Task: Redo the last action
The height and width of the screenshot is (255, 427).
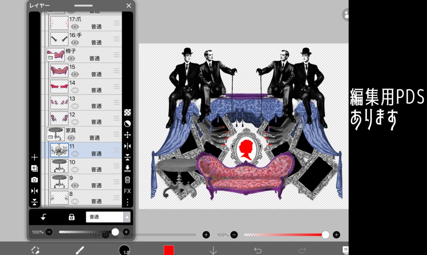Action: pyautogui.click(x=302, y=250)
